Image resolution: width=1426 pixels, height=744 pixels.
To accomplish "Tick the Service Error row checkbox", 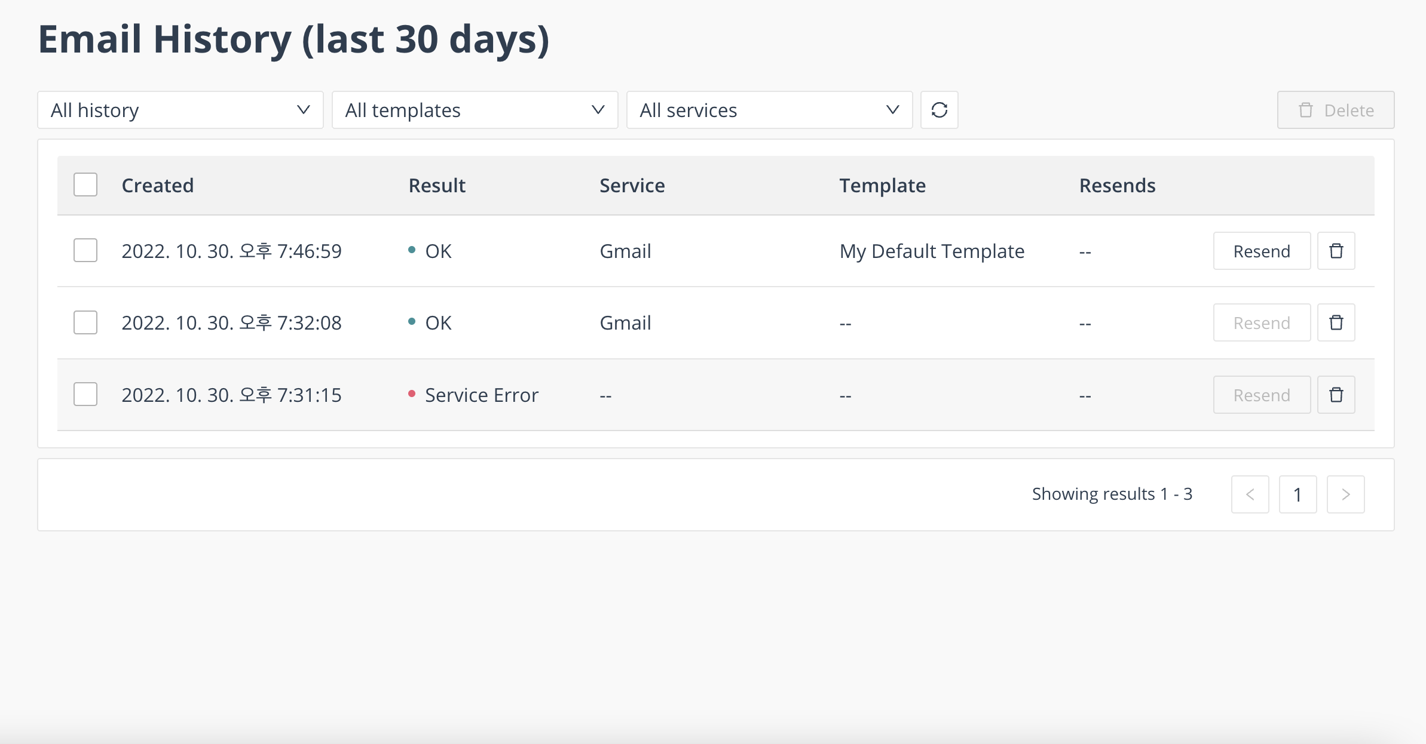I will tap(85, 394).
